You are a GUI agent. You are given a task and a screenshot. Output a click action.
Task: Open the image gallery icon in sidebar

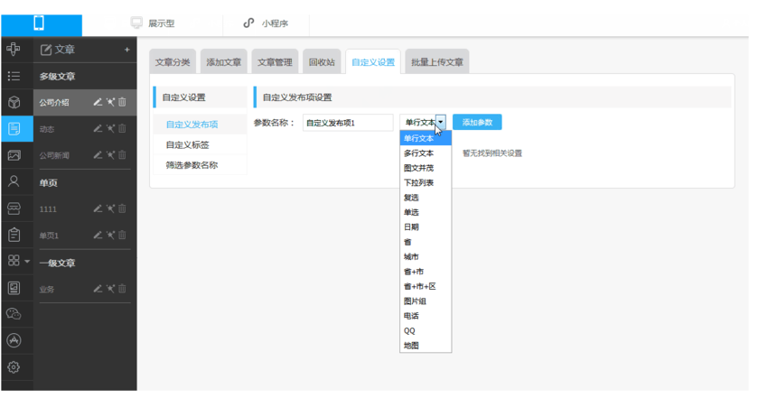point(14,155)
